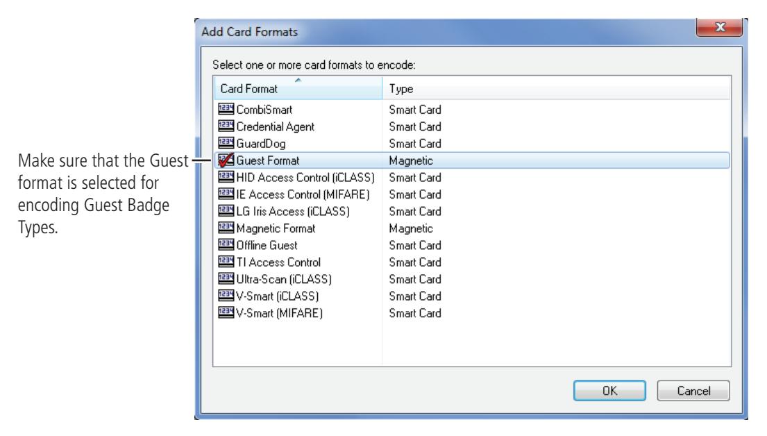Click Smart Card type in Offline Guest row

[x=415, y=245]
